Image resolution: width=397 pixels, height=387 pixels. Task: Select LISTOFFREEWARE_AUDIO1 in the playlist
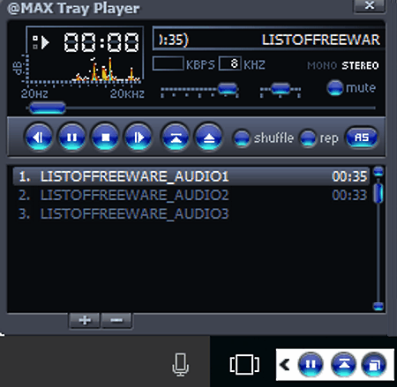191,176
